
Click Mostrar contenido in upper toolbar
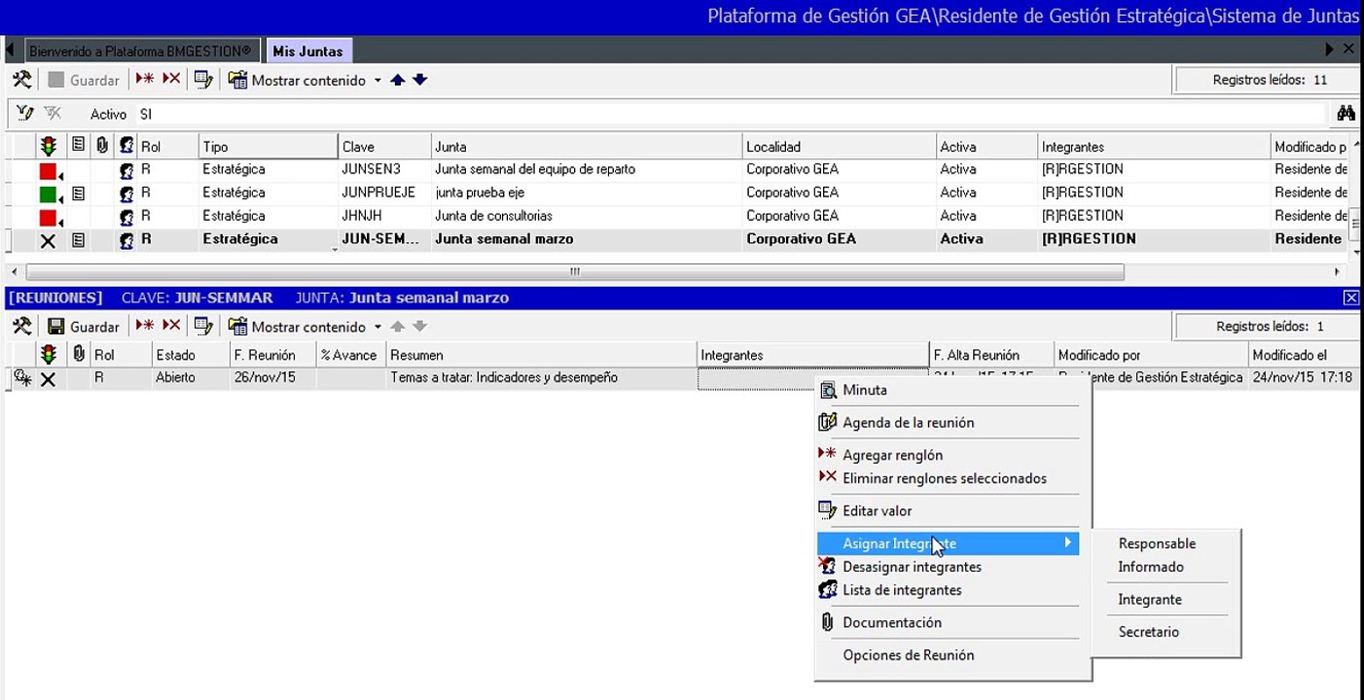pyautogui.click(x=298, y=80)
